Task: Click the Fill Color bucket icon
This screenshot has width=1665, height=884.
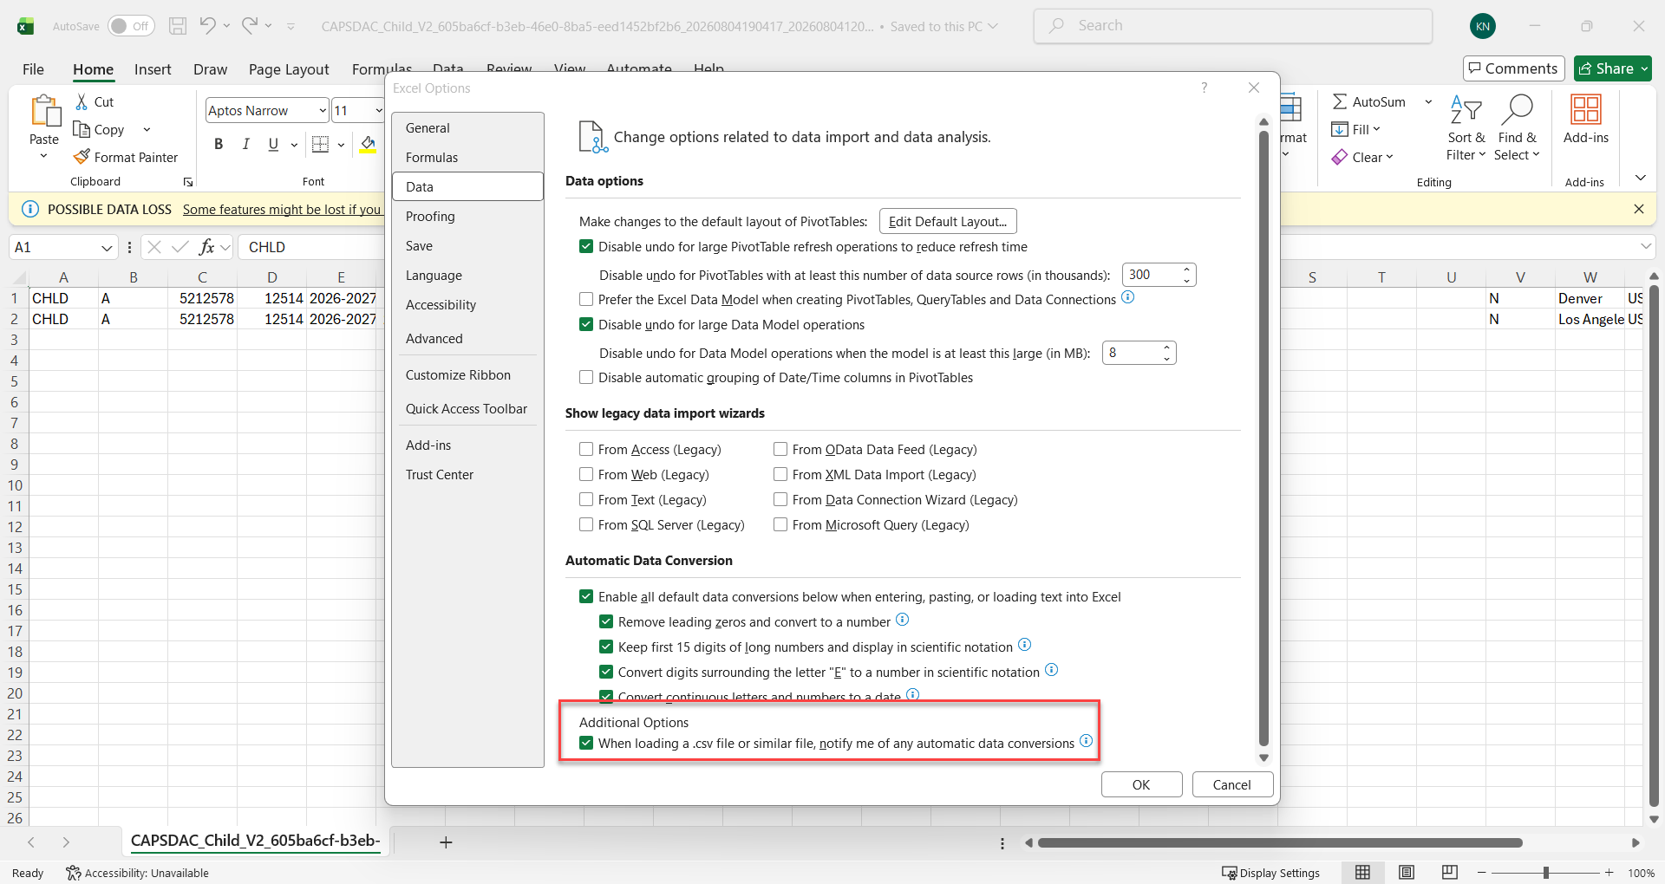Action: (x=368, y=144)
